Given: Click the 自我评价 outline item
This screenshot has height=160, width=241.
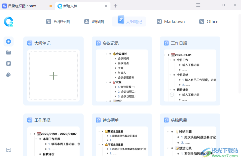Looking at the screenshot, I should [48, 154].
